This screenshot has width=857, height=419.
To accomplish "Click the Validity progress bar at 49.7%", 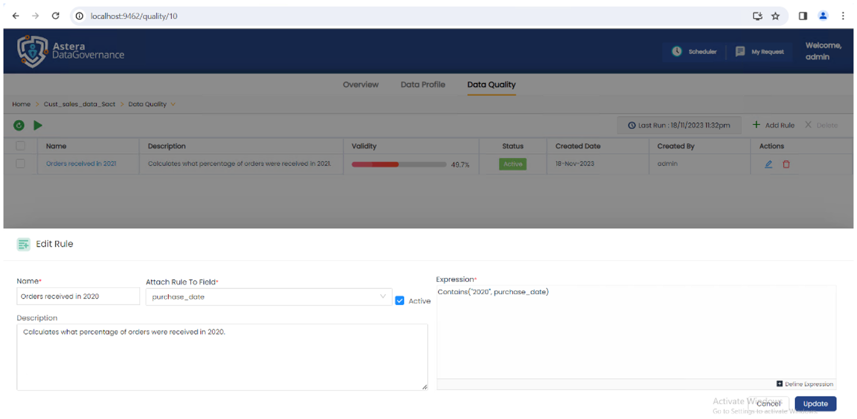I will 399,165.
